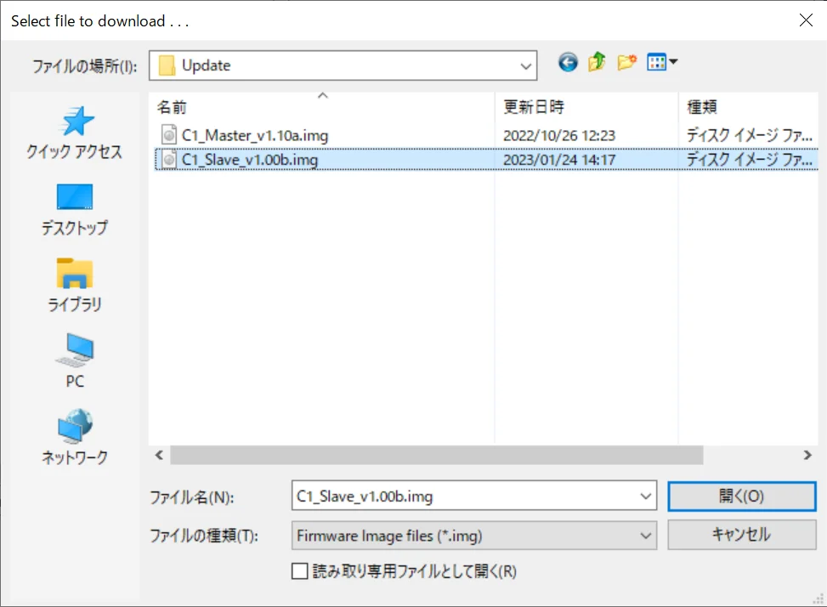Open the view menu icon
This screenshot has height=607, width=827.
[662, 62]
